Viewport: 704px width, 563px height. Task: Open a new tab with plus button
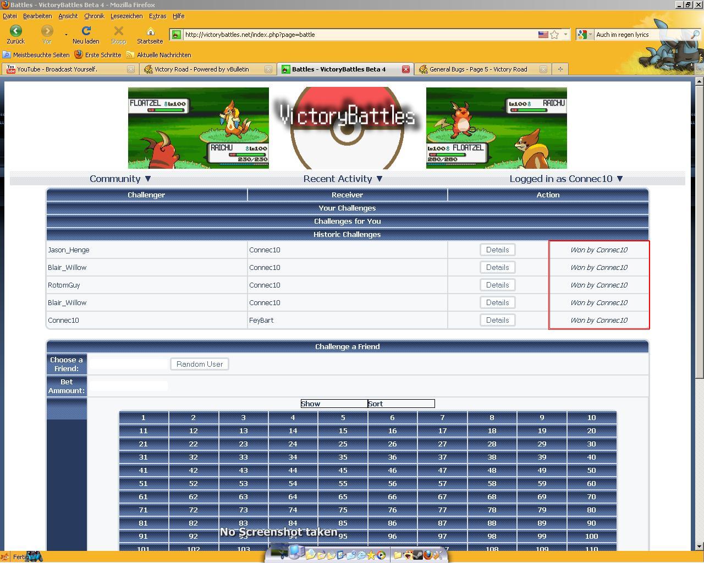(x=560, y=69)
